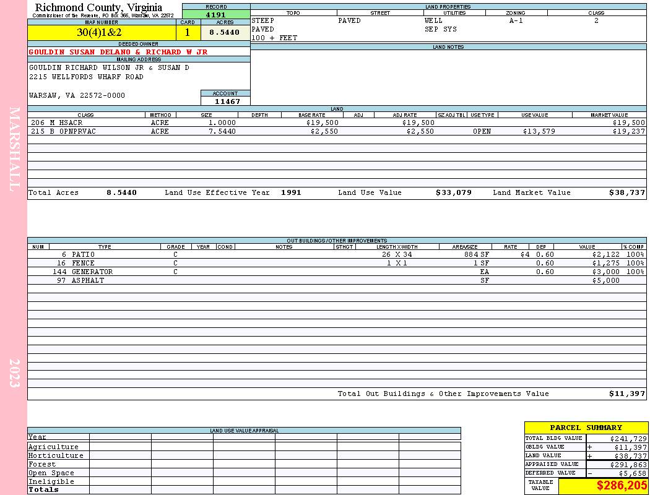Click Total Out Buildings value $11,397
This screenshot has height=495, width=650.
coord(627,394)
